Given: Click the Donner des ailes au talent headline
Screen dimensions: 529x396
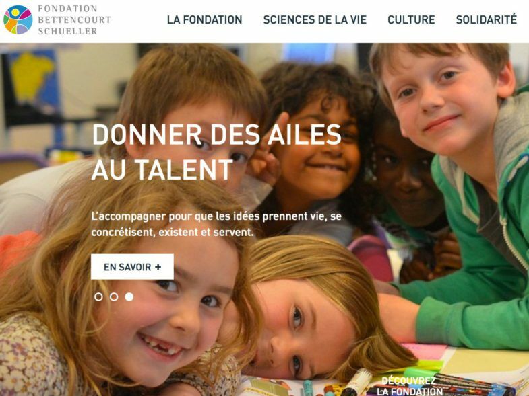Looking at the screenshot, I should click(x=216, y=152).
